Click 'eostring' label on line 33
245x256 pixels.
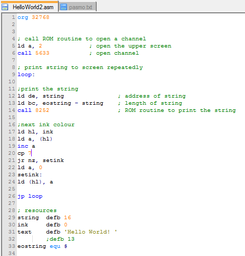pyautogui.click(x=32, y=247)
